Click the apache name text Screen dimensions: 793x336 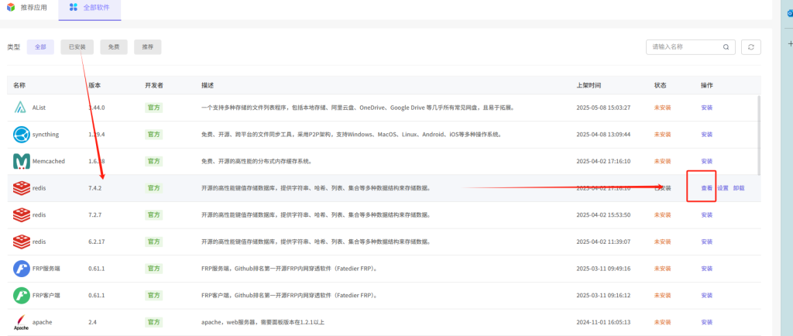pos(43,322)
